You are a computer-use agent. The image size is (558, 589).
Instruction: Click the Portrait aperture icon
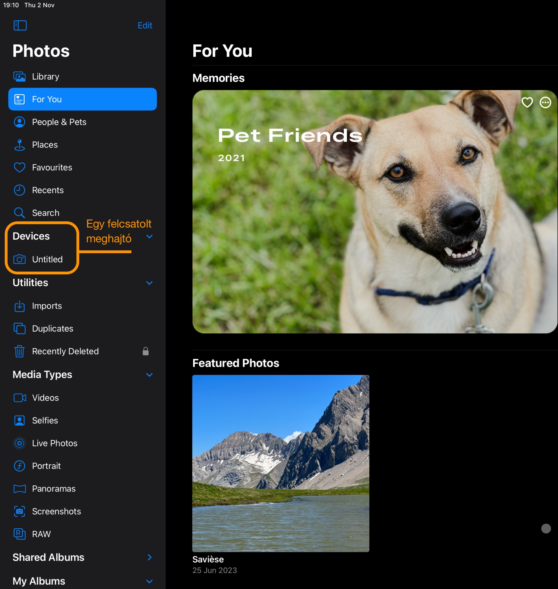coord(20,466)
